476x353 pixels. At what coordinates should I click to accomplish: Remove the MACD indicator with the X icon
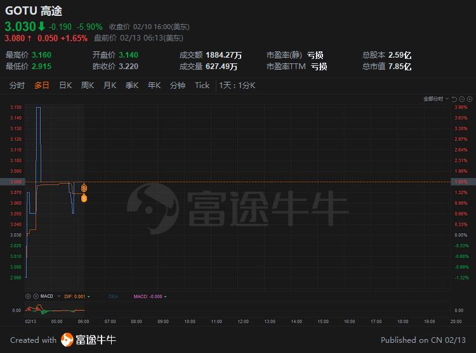tap(36, 296)
